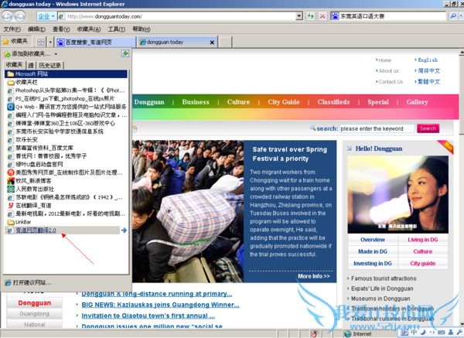Screen dimensions: 464x338
Task: Click the browser Back arrow button
Action: (x=7, y=16)
